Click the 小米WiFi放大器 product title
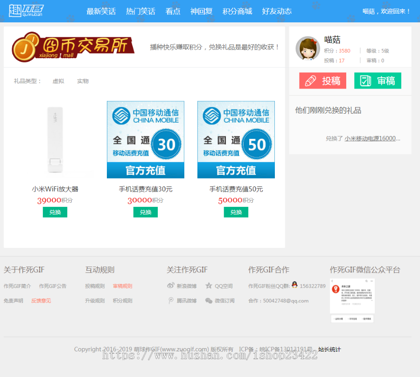420x377 pixels. click(55, 189)
